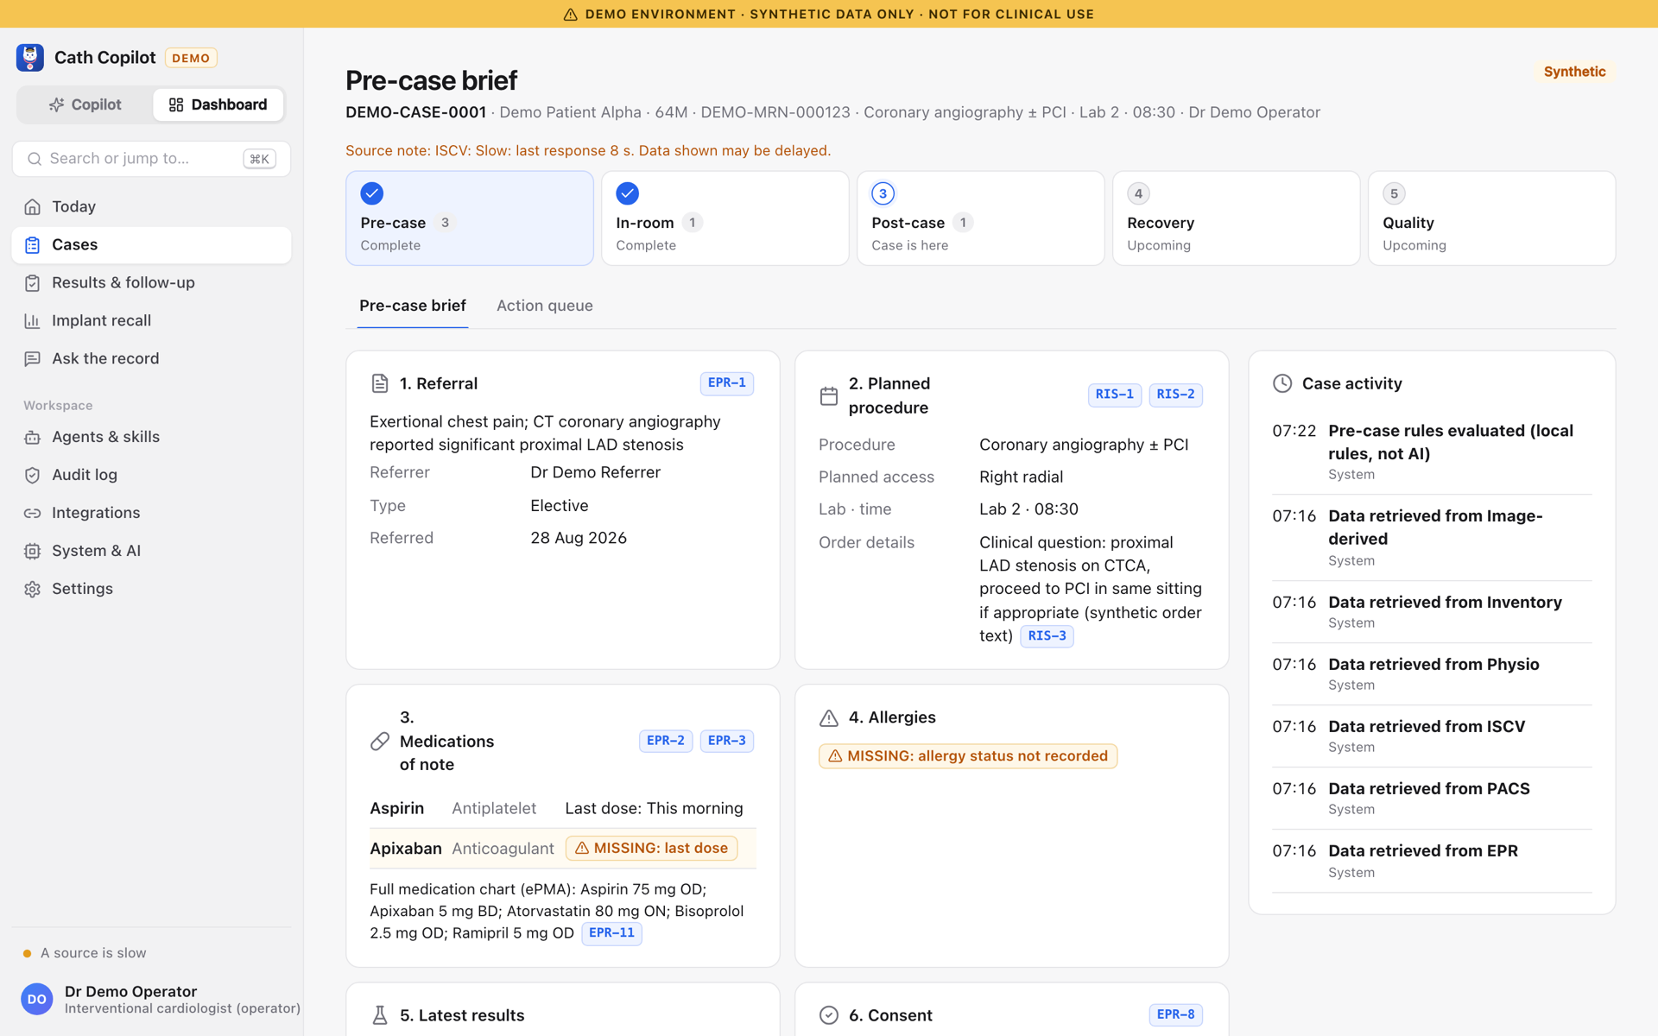Click MISSING: allergy status not recorded warning
1658x1036 pixels.
click(968, 756)
